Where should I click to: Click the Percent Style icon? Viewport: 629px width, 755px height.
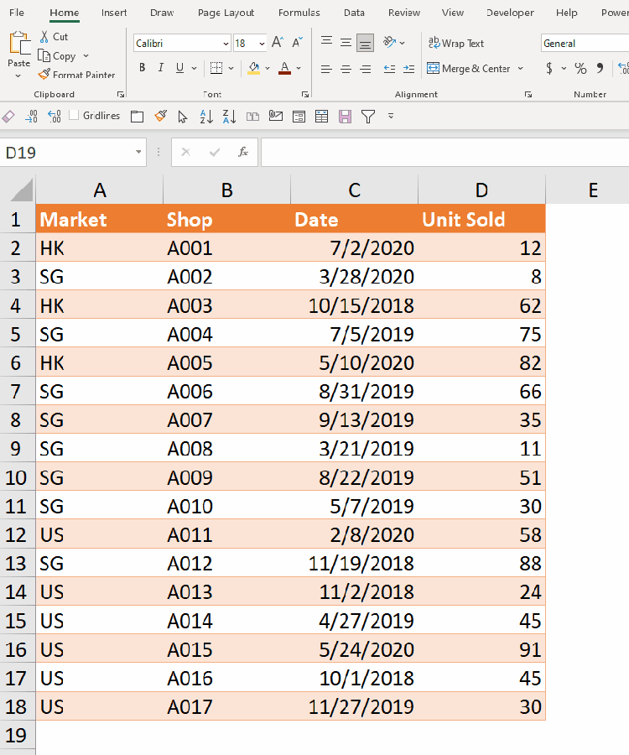coord(580,69)
